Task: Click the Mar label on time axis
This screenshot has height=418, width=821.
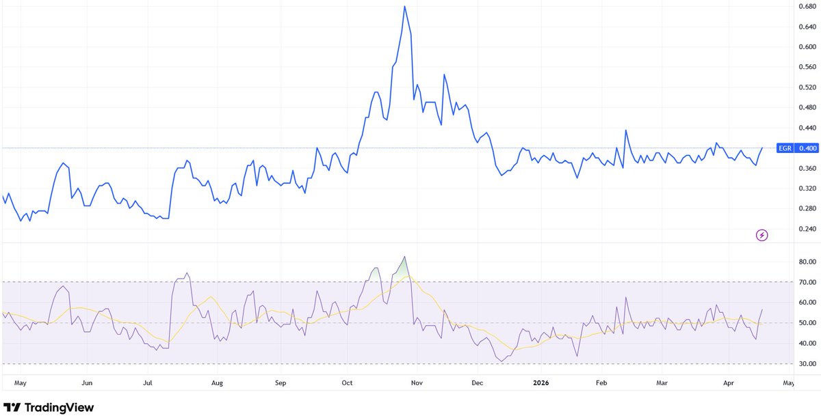Action: coord(662,384)
